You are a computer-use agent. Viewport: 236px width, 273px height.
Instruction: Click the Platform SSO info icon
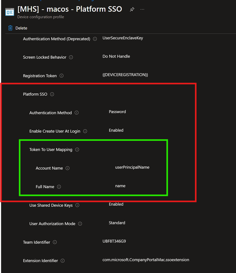[52, 94]
